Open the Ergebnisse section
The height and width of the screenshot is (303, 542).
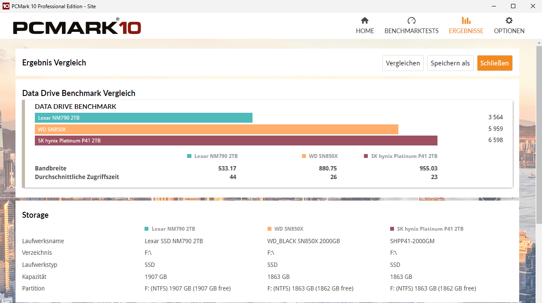466,26
